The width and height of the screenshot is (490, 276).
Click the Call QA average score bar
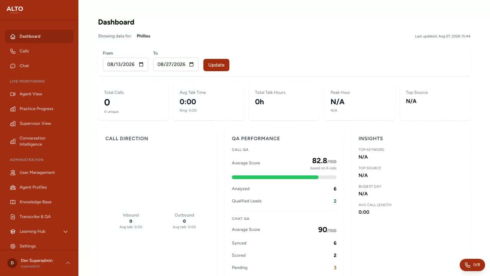coord(284,177)
